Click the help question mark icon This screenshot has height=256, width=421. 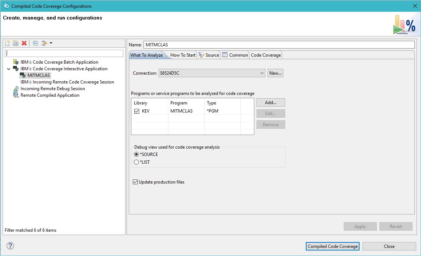pos(10,246)
